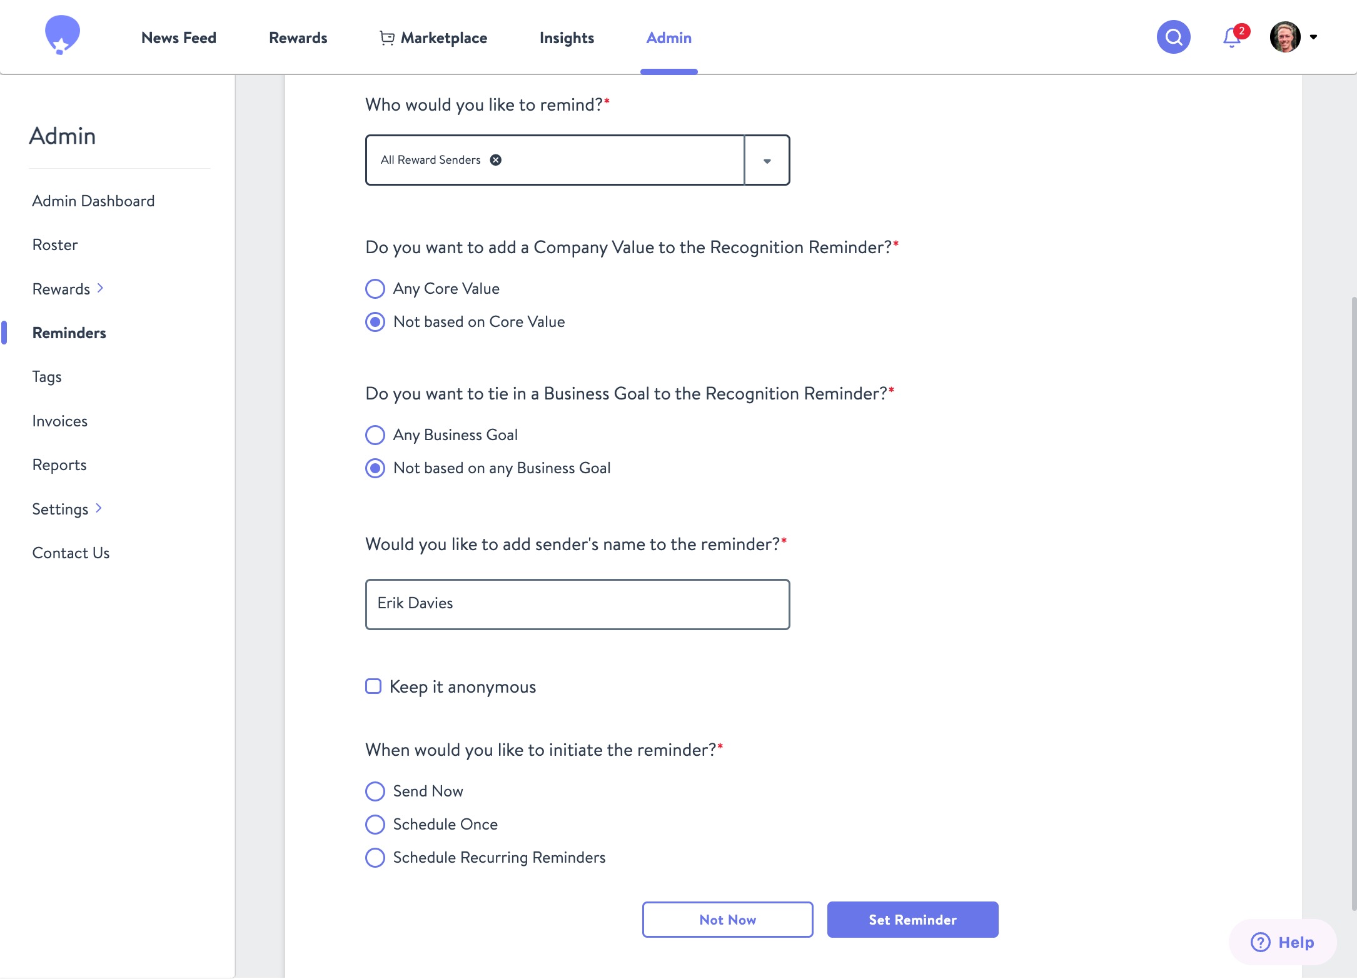Go to Insights tab
The width and height of the screenshot is (1357, 979).
[x=567, y=38]
